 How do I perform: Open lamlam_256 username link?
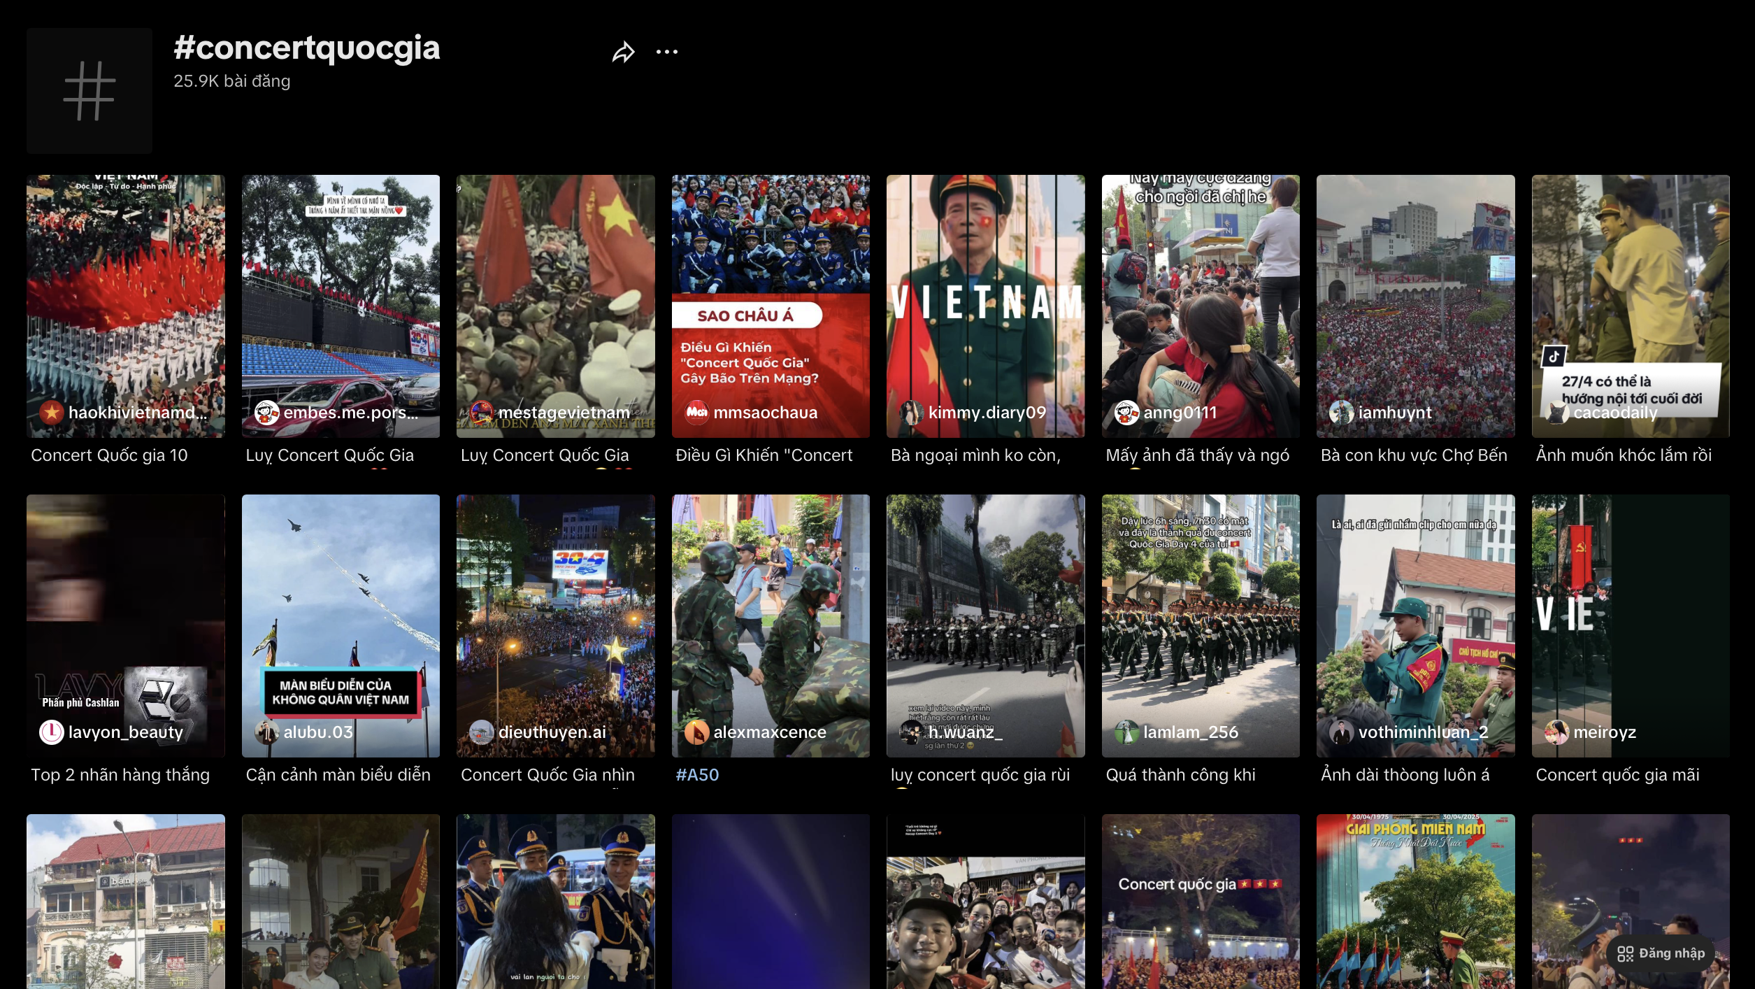tap(1191, 732)
